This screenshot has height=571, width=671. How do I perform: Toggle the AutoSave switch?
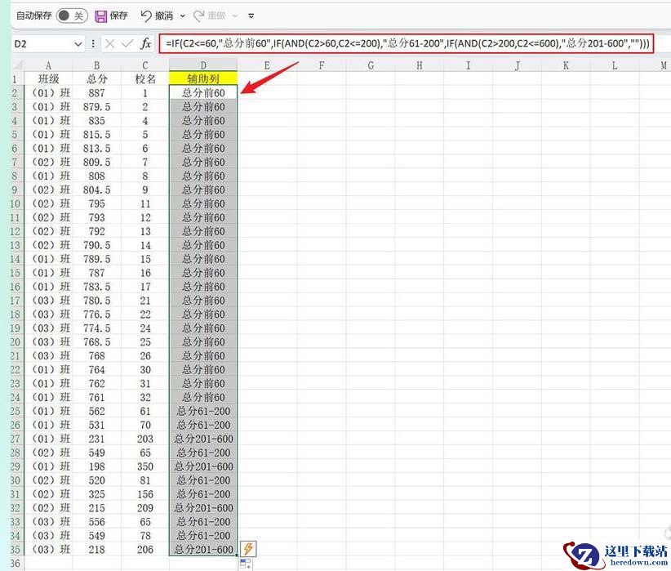point(72,16)
